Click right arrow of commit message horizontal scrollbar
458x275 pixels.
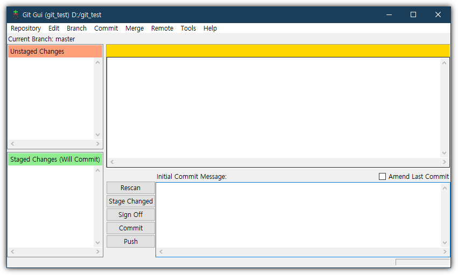445,251
